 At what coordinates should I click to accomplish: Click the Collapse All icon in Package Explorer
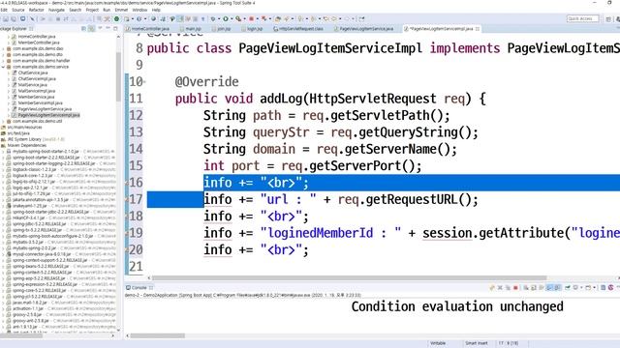coord(83,28)
